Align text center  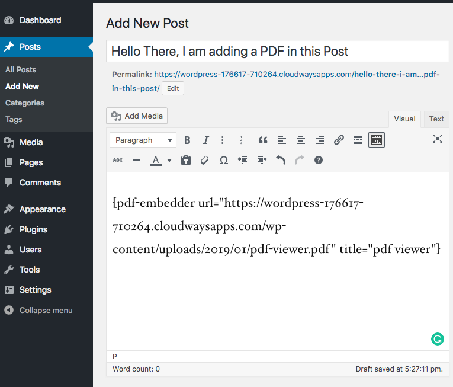(x=301, y=140)
